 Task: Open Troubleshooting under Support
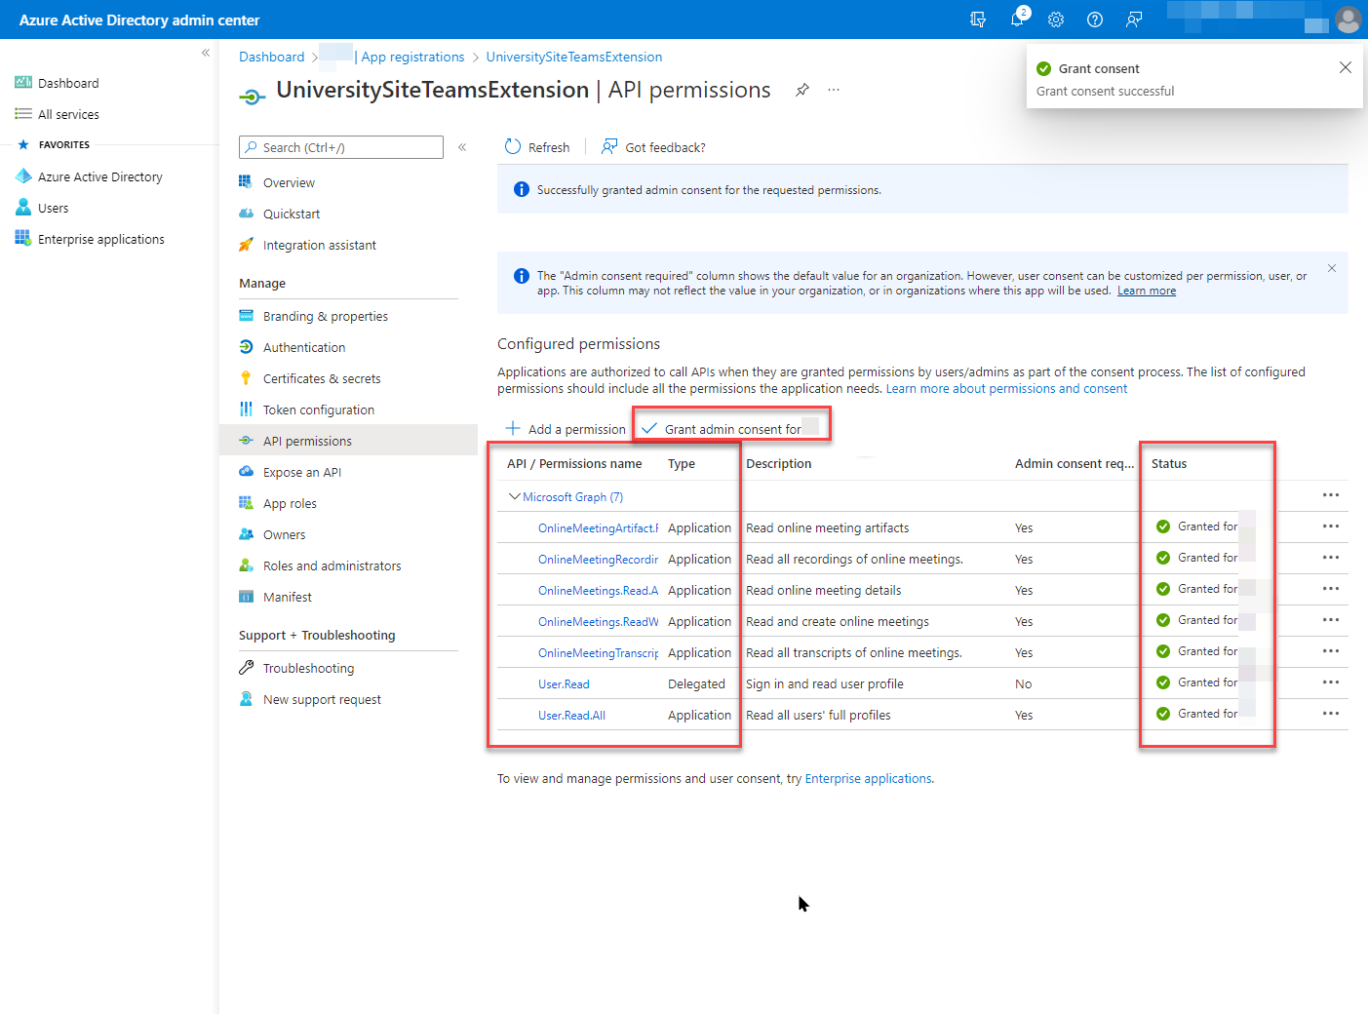(297, 668)
